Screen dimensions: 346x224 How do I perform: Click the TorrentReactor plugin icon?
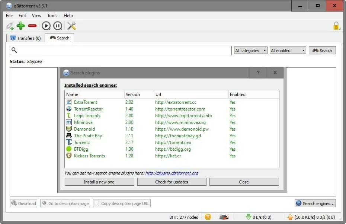(x=69, y=109)
